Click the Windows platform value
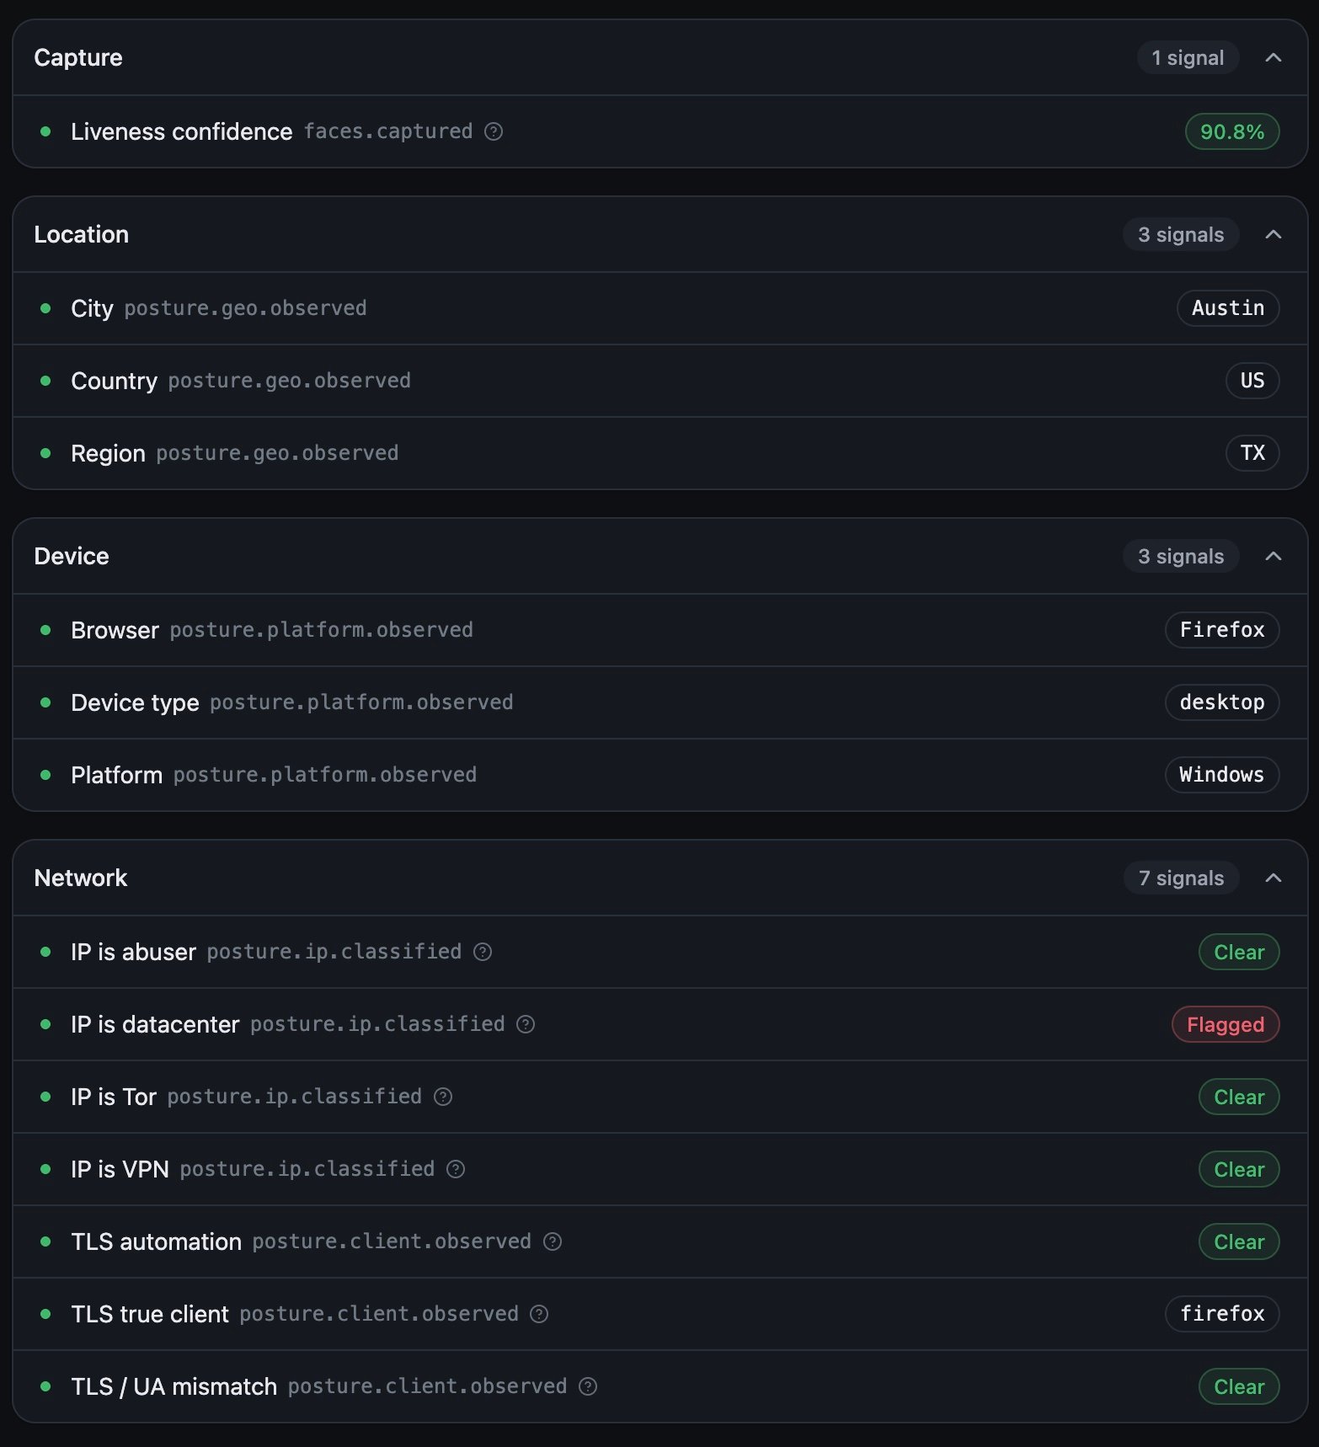 [1222, 775]
